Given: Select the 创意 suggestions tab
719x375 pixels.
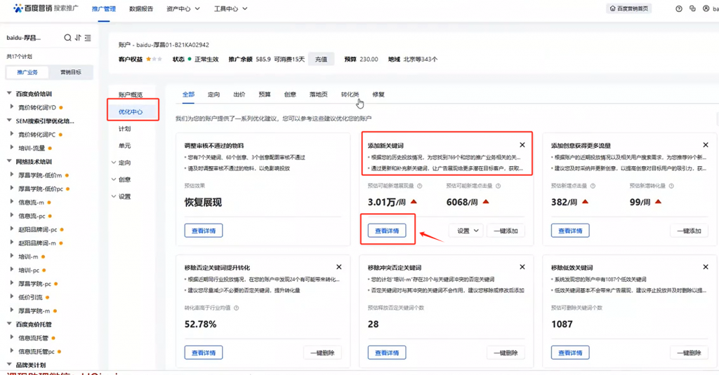Looking at the screenshot, I should pos(290,95).
